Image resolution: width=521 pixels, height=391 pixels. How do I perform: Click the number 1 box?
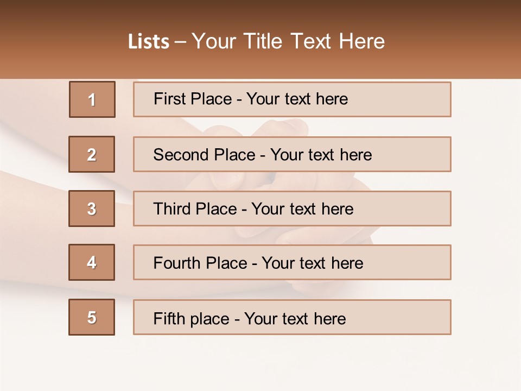(92, 99)
